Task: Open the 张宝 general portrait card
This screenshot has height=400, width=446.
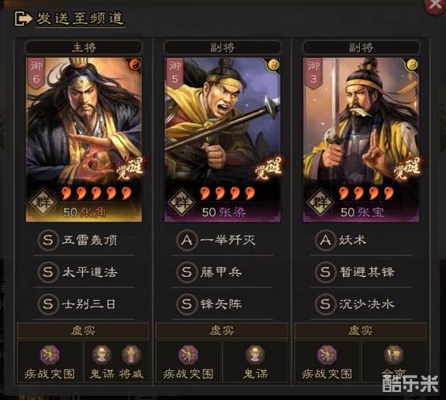Action: pyautogui.click(x=361, y=139)
